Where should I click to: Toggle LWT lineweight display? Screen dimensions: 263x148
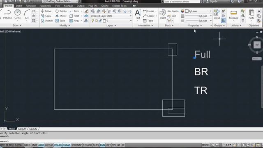click(x=108, y=145)
